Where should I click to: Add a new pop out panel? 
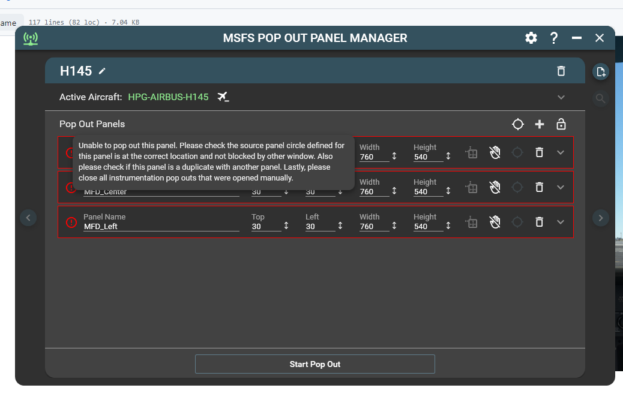pyautogui.click(x=539, y=124)
